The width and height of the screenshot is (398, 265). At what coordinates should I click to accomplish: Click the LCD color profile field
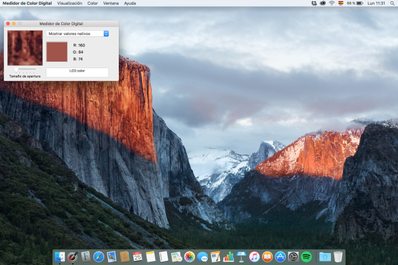[x=77, y=72]
